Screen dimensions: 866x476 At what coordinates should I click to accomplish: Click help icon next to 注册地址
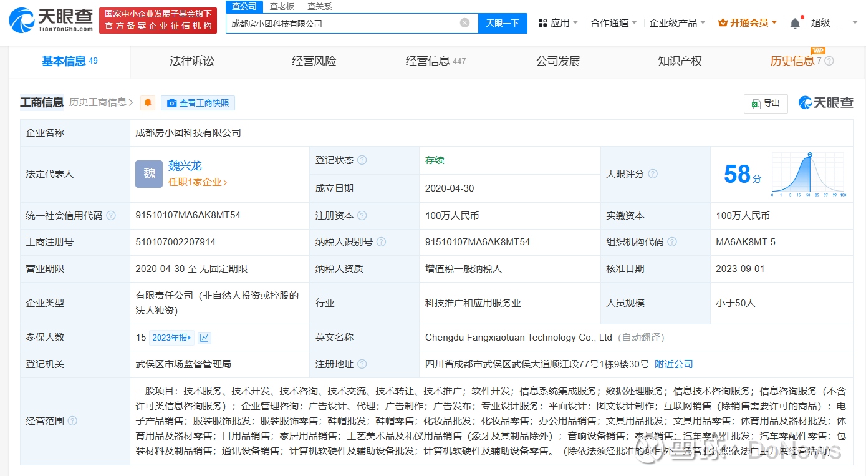click(362, 364)
